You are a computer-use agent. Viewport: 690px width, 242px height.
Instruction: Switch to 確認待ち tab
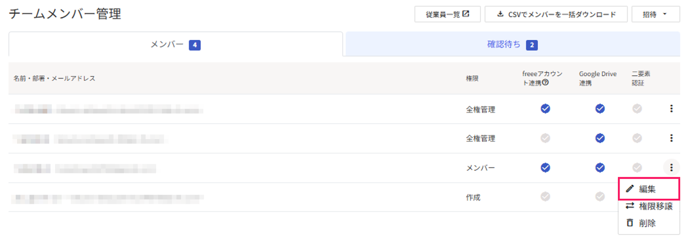coord(512,44)
